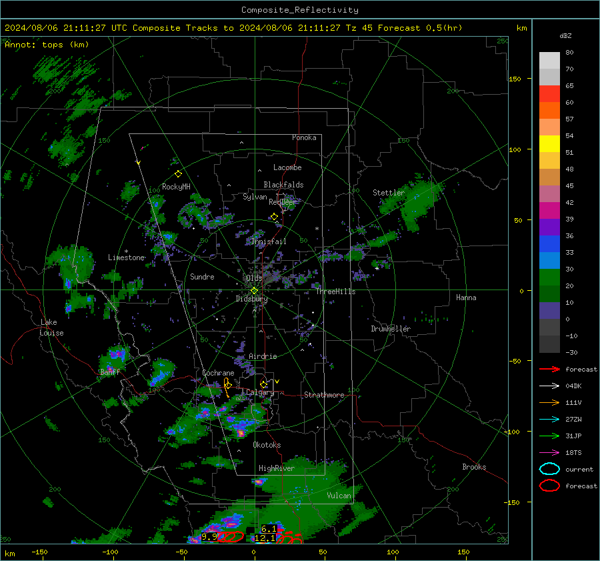The height and width of the screenshot is (561, 600).
Task: Click the cyan 27ZW arrow legend icon
Action: [549, 419]
